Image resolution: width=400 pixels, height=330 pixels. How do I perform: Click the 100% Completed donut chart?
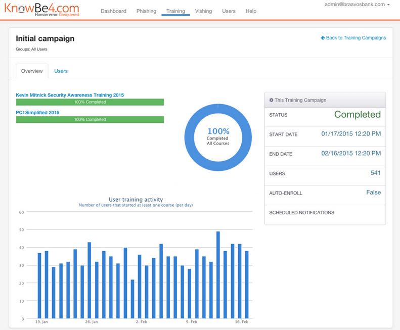point(218,137)
